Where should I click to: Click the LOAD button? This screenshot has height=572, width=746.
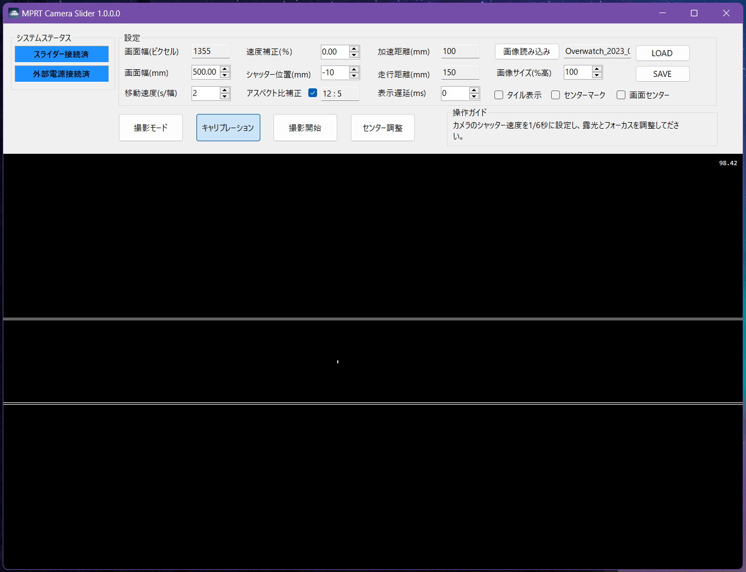662,53
